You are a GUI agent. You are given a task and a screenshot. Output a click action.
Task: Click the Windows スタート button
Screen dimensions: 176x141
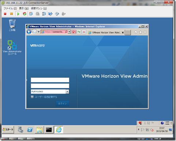pos(8,130)
